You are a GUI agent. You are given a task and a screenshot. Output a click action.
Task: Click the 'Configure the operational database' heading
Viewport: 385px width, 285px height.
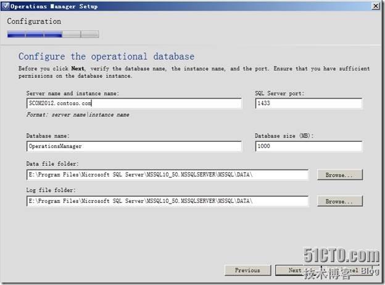pos(107,57)
